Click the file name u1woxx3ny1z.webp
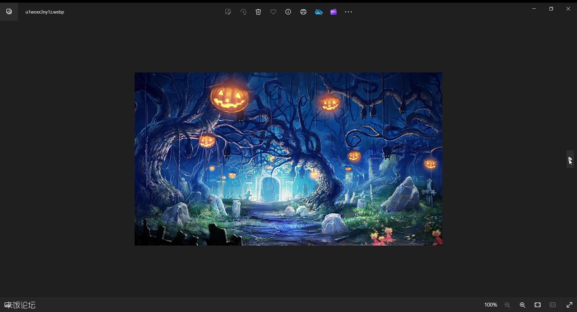Image resolution: width=577 pixels, height=312 pixels. point(45,12)
